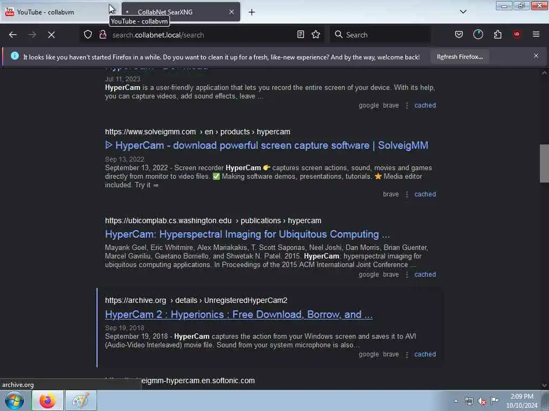Show hidden tray icons arrow
The image size is (549, 411).
point(456,401)
